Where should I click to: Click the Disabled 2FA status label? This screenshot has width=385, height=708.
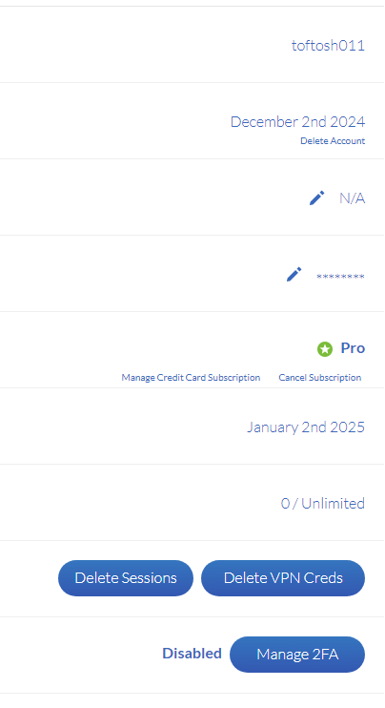192,654
